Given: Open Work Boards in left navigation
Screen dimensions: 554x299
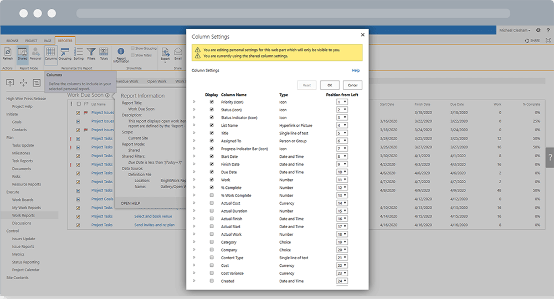Looking at the screenshot, I should (x=23, y=200).
